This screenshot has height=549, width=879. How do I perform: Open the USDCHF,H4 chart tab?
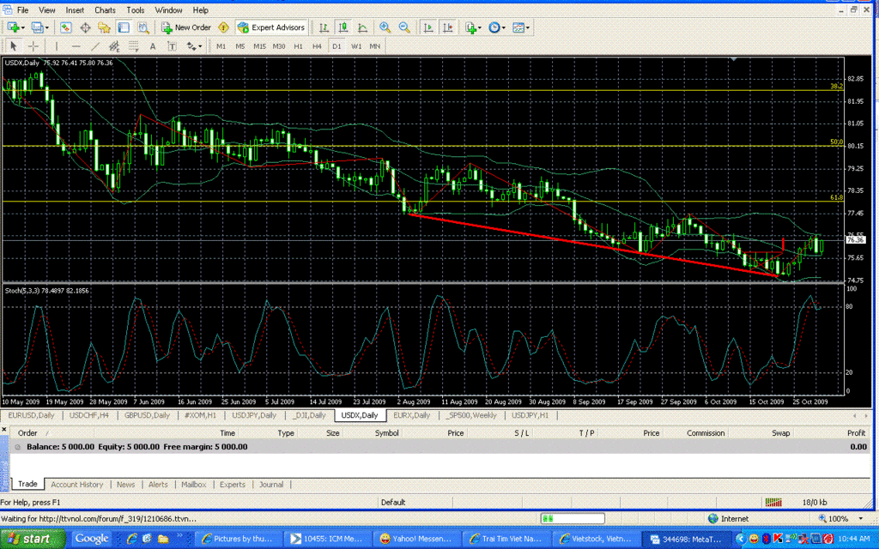[88, 415]
